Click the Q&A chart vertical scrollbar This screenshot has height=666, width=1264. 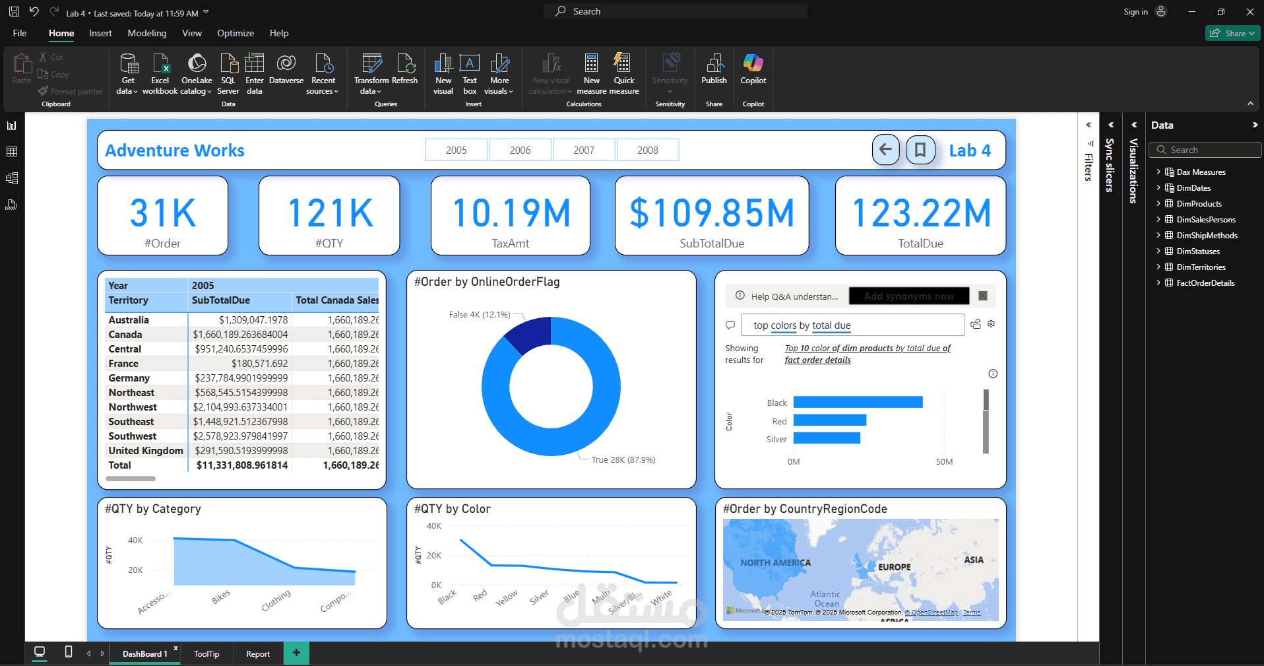click(986, 421)
